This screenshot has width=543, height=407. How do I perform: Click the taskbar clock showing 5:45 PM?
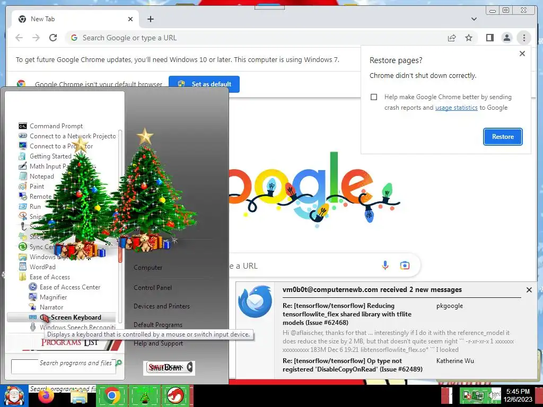tap(518, 395)
